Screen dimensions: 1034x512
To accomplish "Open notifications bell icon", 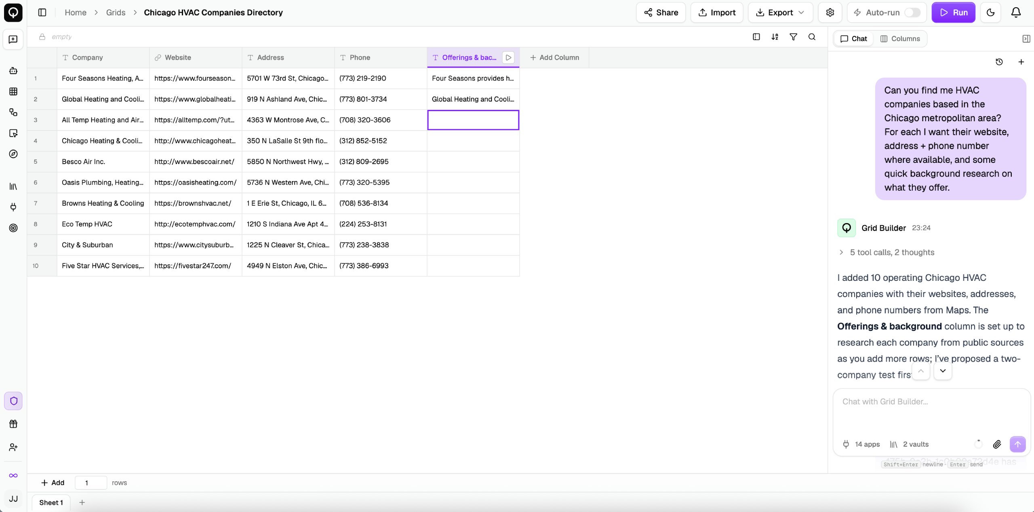I will (x=1016, y=13).
